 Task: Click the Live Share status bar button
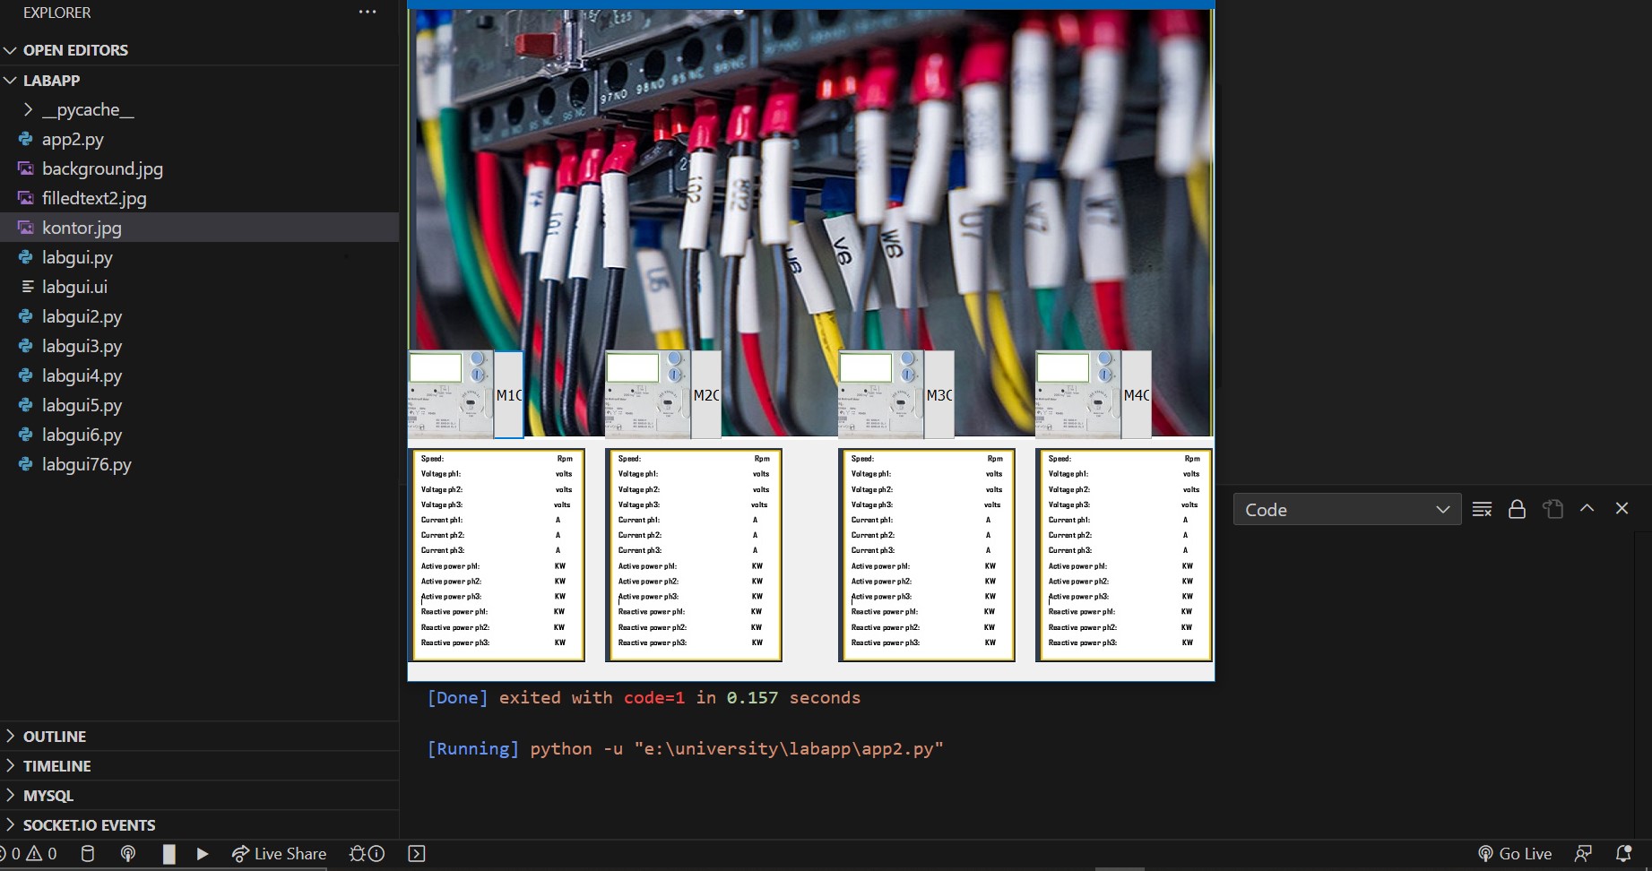point(279,854)
